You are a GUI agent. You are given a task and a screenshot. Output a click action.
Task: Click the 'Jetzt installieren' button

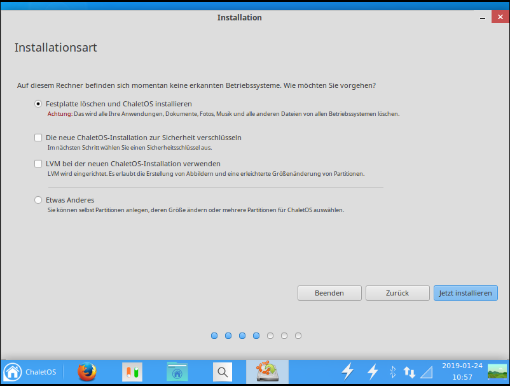(465, 293)
